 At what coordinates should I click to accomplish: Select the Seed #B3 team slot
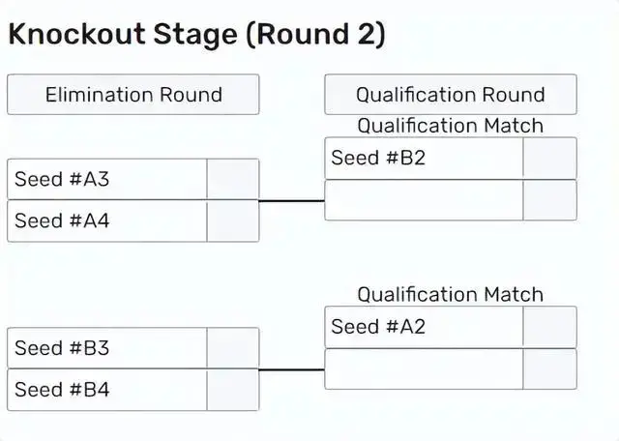click(107, 347)
